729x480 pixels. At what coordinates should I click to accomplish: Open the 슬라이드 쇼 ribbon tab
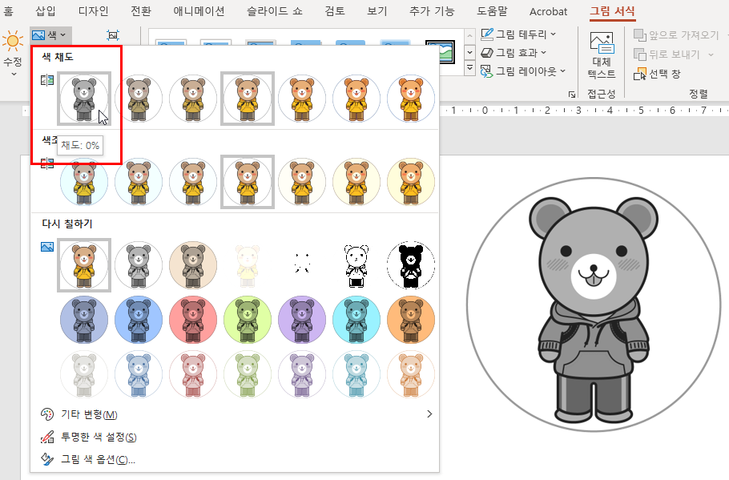click(275, 11)
